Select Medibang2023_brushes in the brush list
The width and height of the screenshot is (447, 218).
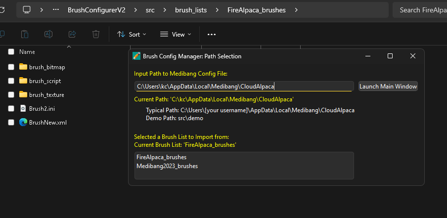tap(167, 166)
